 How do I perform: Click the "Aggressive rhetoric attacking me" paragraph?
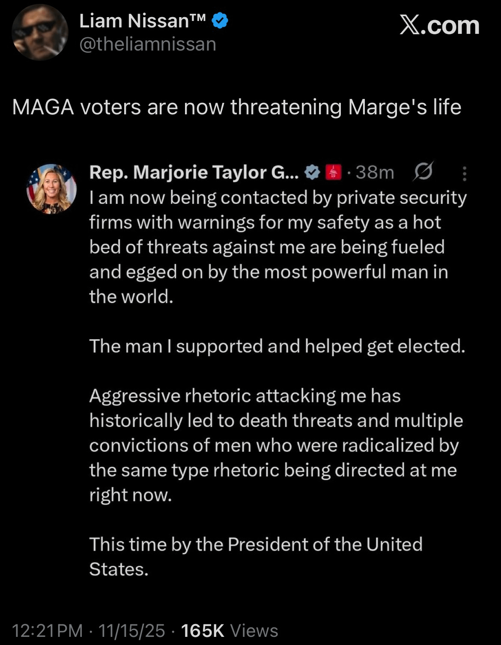click(276, 445)
